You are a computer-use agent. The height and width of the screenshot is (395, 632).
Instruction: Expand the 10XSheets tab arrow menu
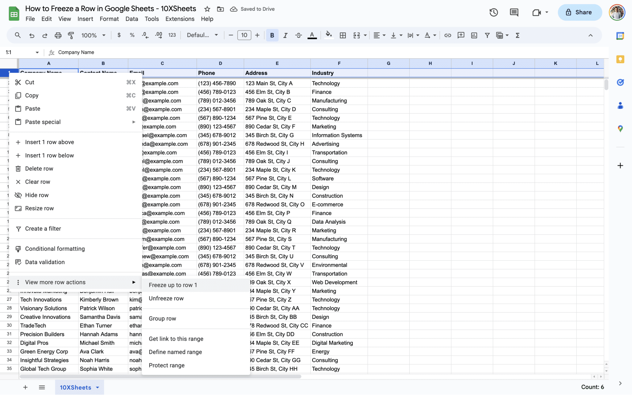(98, 387)
